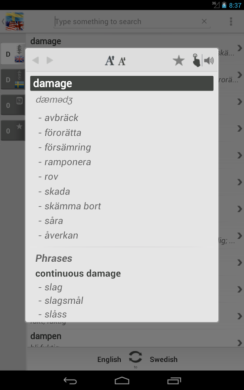Tap the English language label
The image size is (244, 390).
click(109, 359)
